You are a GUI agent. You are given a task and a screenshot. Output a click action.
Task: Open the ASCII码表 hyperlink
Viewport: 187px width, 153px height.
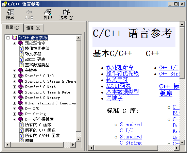pos(119,86)
